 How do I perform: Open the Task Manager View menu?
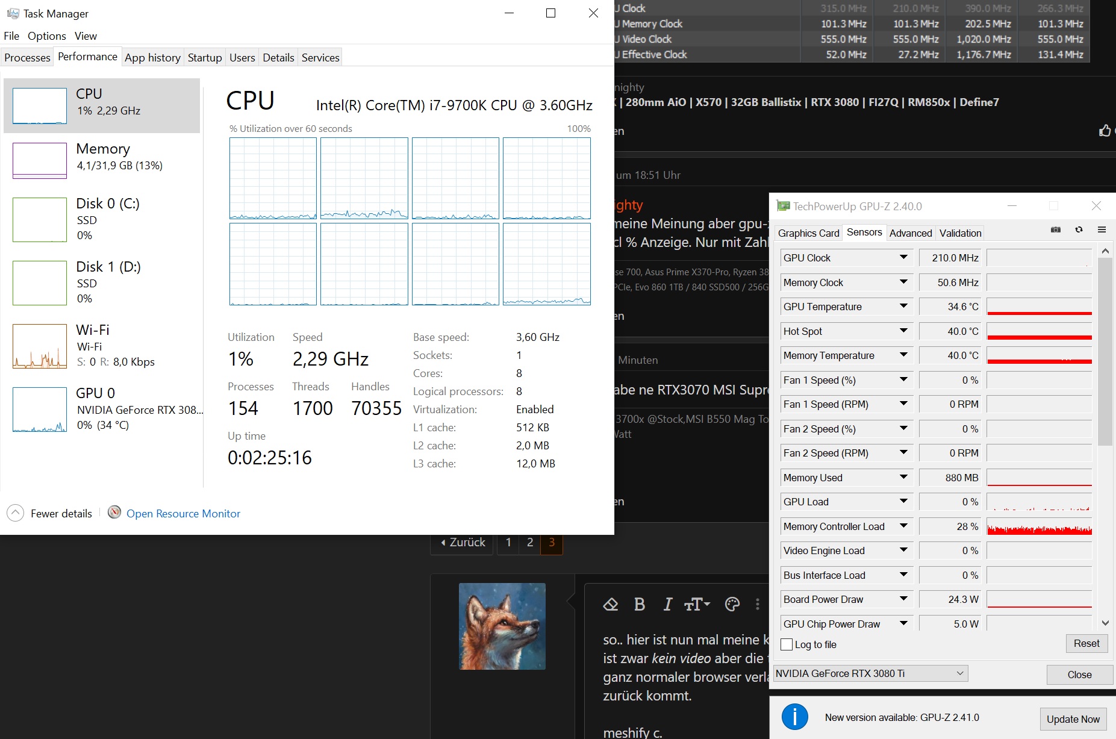click(x=86, y=36)
